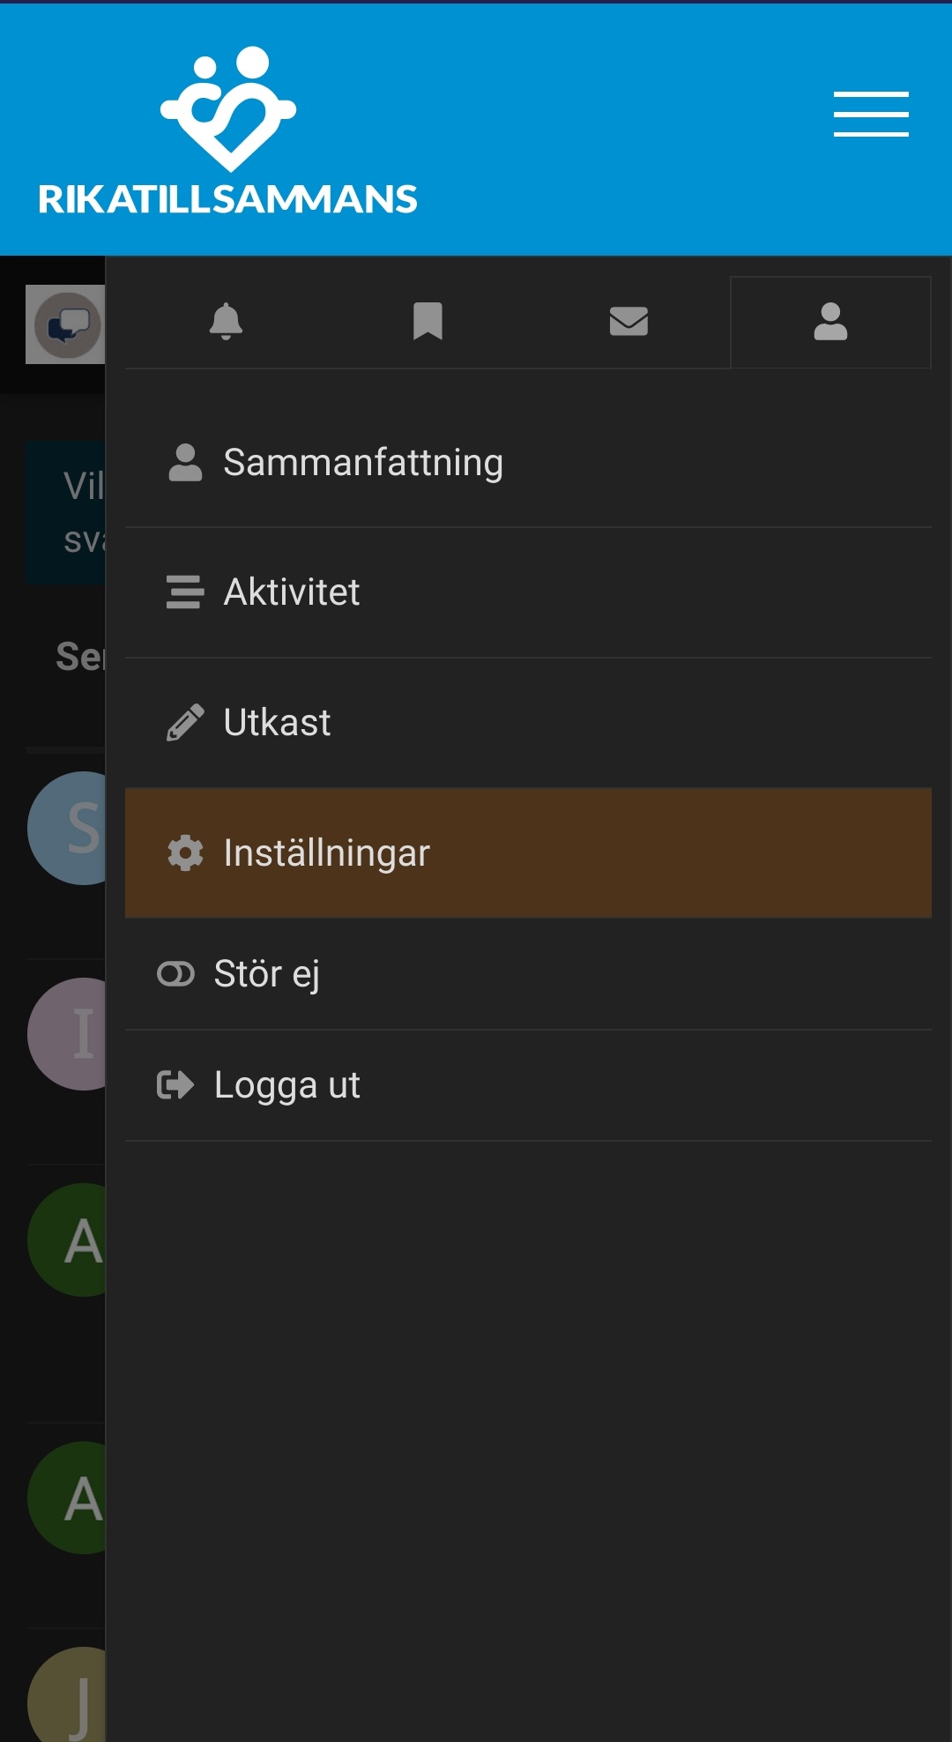Viewport: 952px width, 1742px height.
Task: Click the logout arrow icon beside Logga ut
Action: (x=175, y=1084)
